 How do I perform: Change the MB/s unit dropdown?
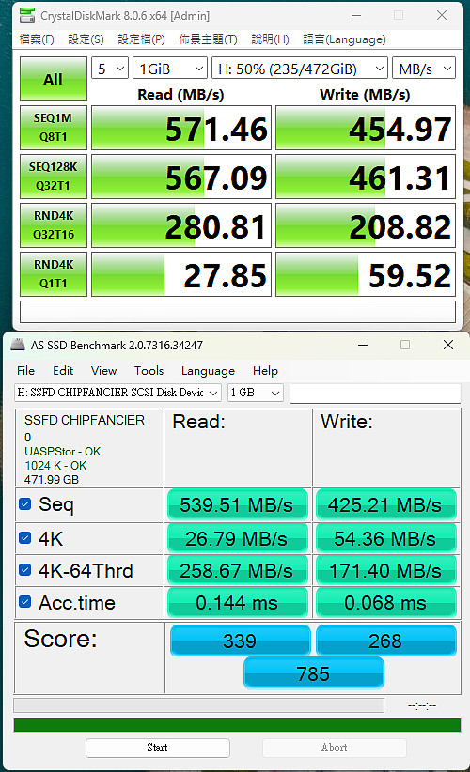coord(424,69)
